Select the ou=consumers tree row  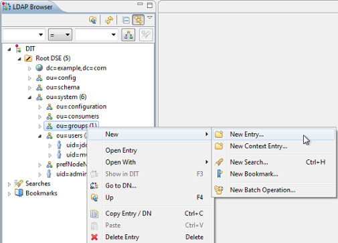[x=78, y=116]
